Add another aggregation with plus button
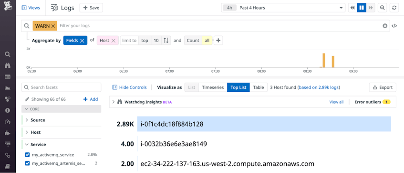This screenshot has height=173, width=404. pyautogui.click(x=218, y=41)
